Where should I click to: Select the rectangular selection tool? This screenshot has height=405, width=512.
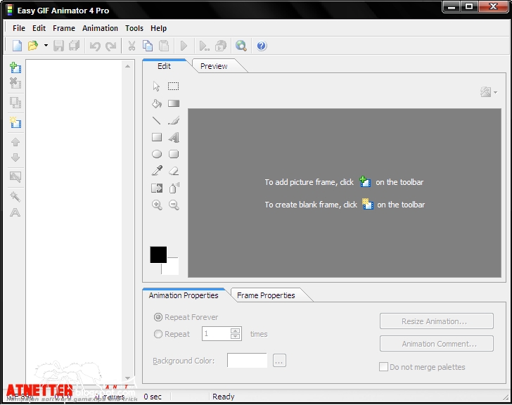click(x=174, y=86)
